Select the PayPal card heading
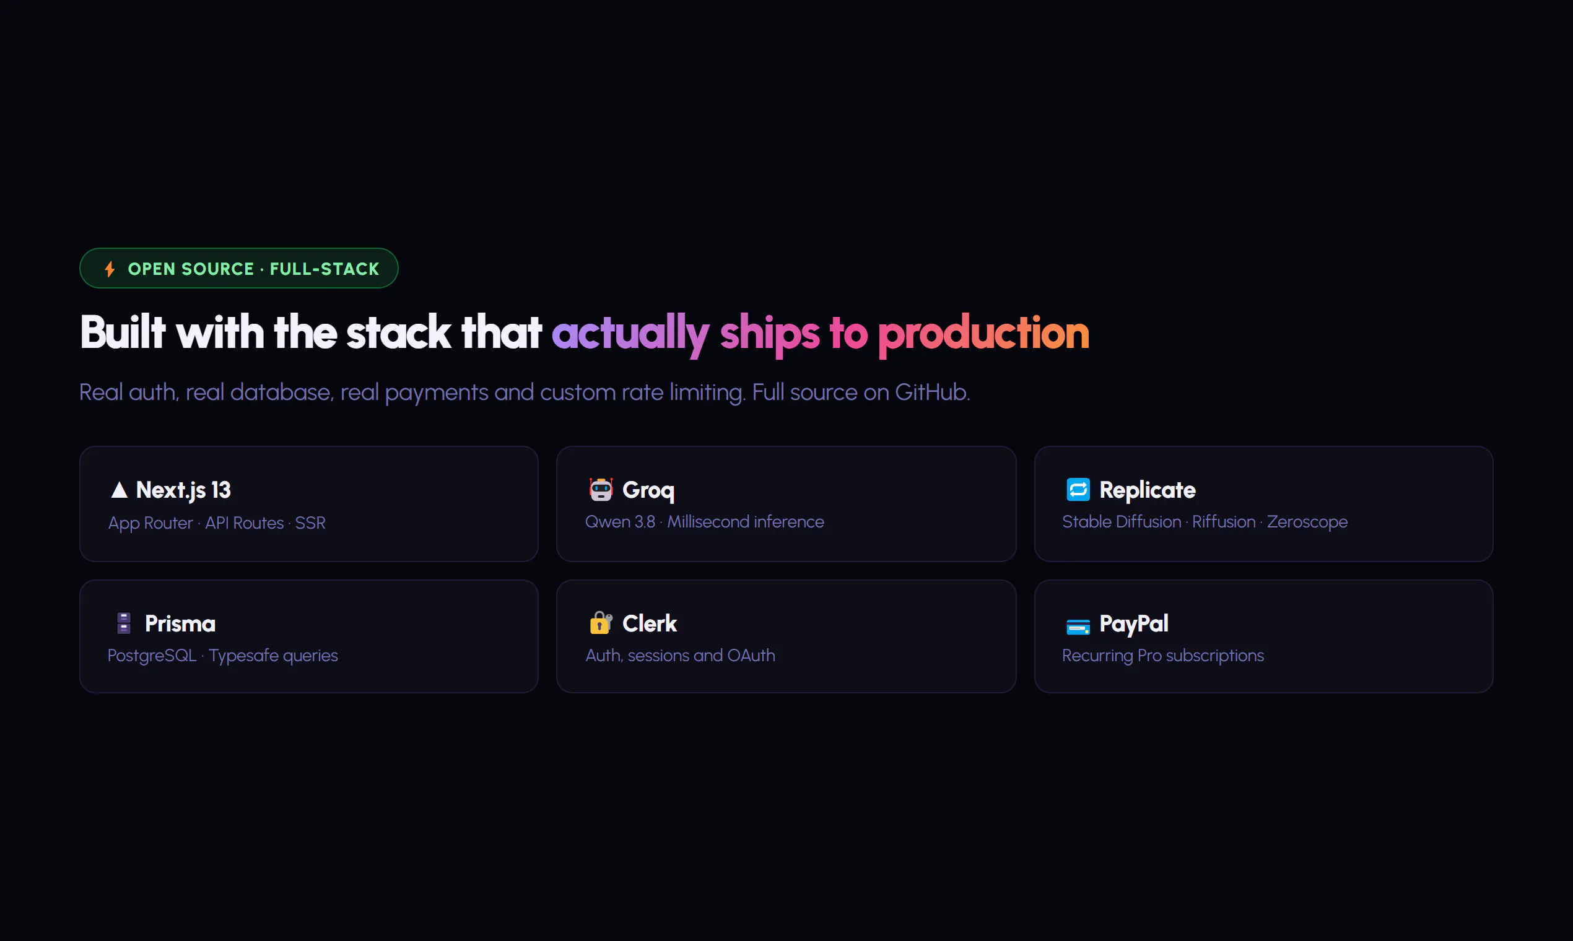 pyautogui.click(x=1133, y=624)
